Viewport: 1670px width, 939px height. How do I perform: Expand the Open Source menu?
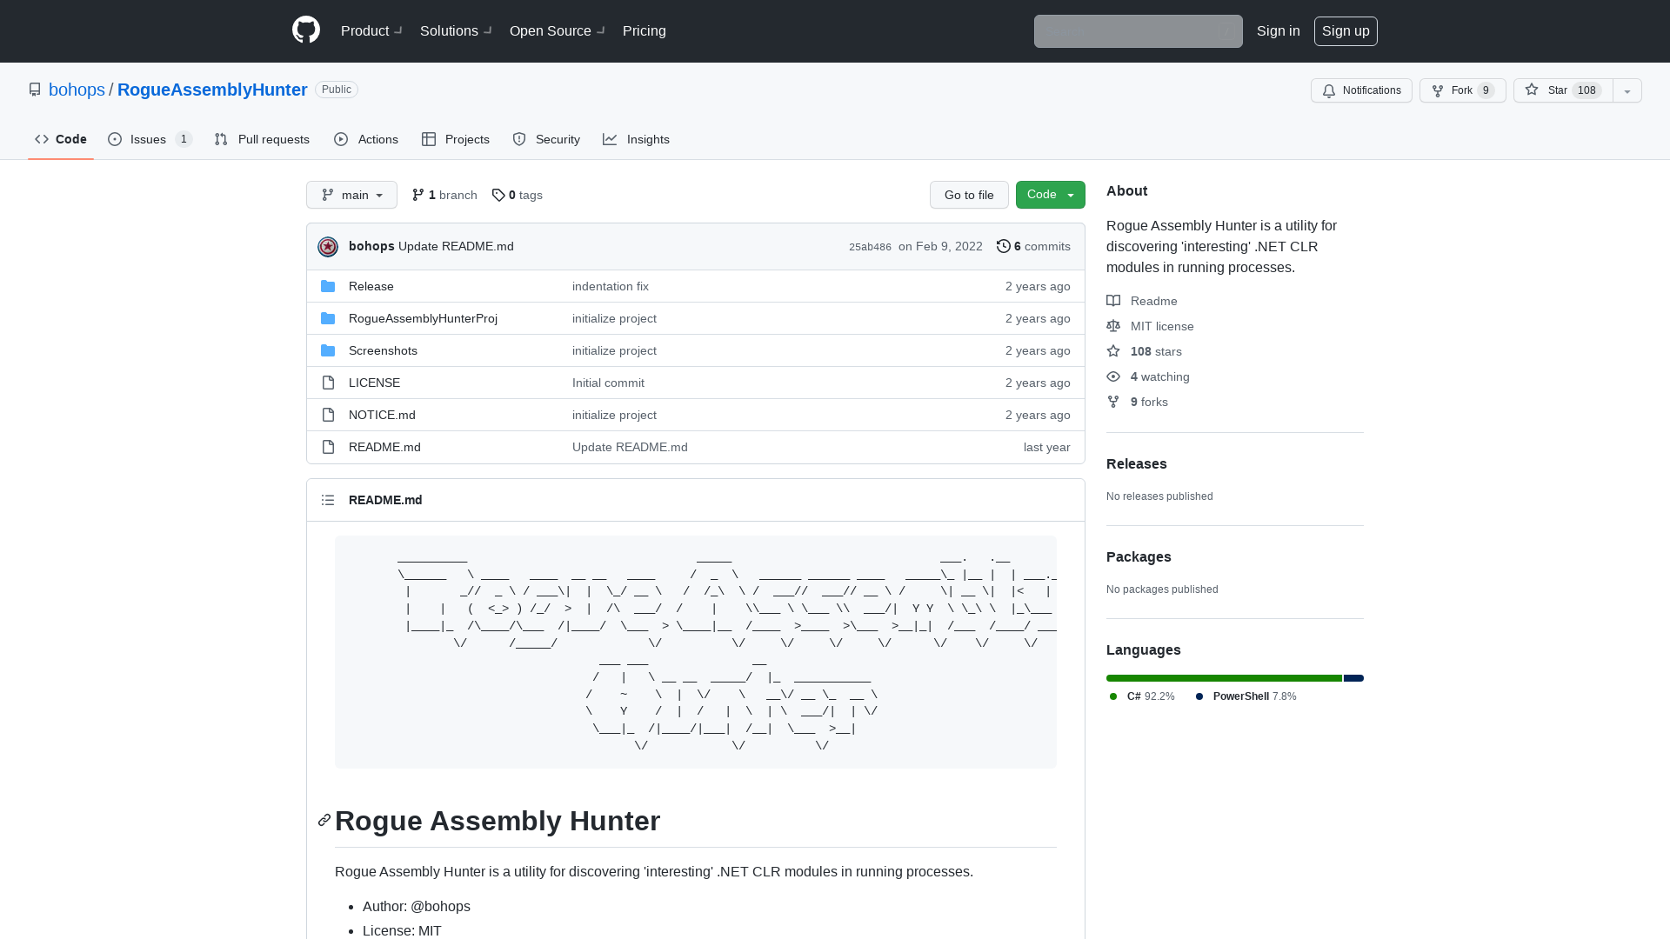click(558, 30)
